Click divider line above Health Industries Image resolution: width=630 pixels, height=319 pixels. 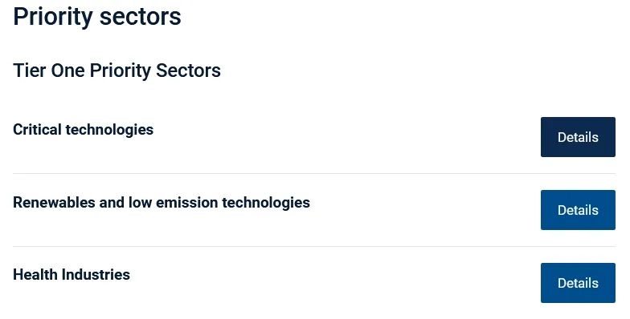click(x=314, y=247)
